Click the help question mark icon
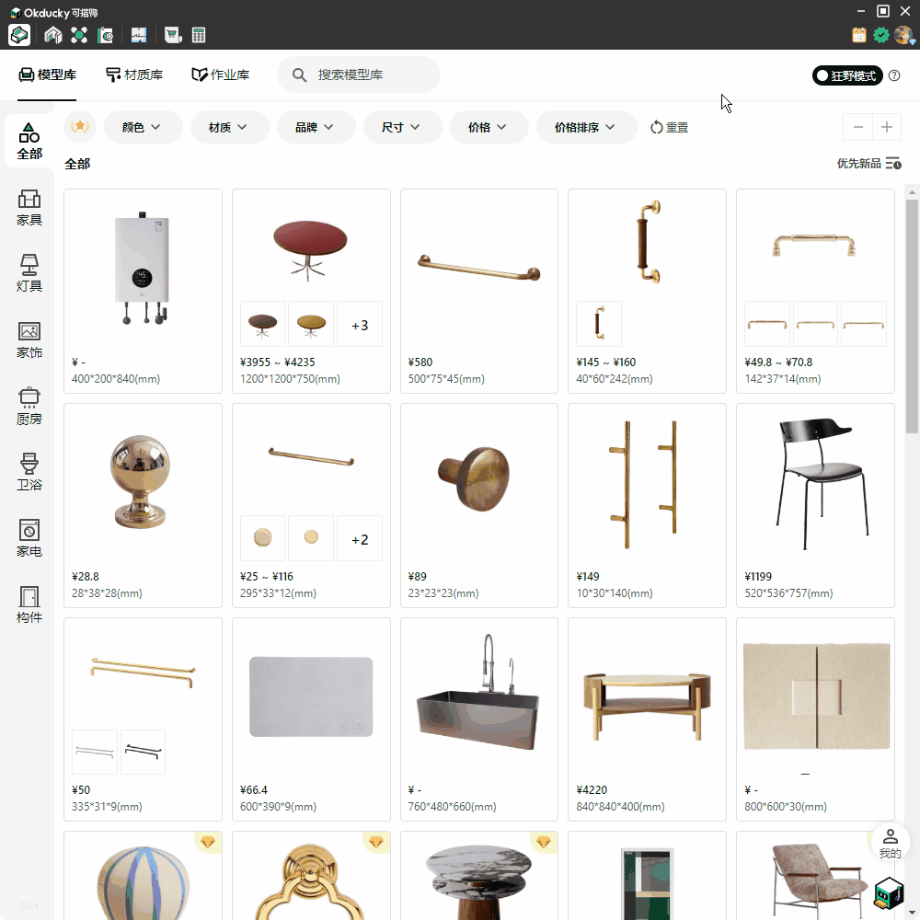 click(x=894, y=75)
